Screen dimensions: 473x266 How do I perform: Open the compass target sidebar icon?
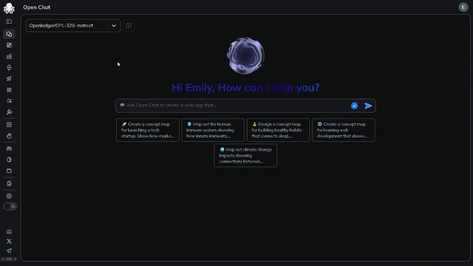(9, 67)
